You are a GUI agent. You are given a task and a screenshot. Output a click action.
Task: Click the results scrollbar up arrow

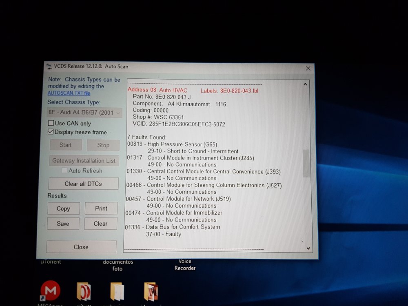tap(305, 84)
